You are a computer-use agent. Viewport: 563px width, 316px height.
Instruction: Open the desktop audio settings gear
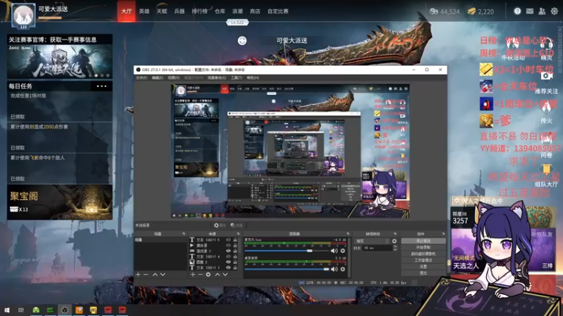[343, 269]
